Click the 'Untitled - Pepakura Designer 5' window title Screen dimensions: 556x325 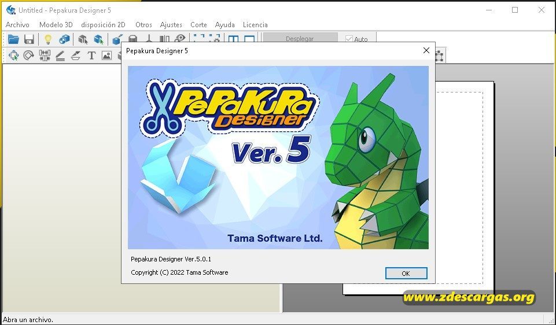coord(65,10)
